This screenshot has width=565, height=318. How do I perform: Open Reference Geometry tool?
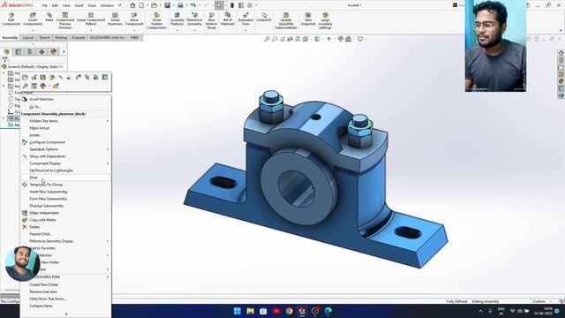pyautogui.click(x=194, y=19)
